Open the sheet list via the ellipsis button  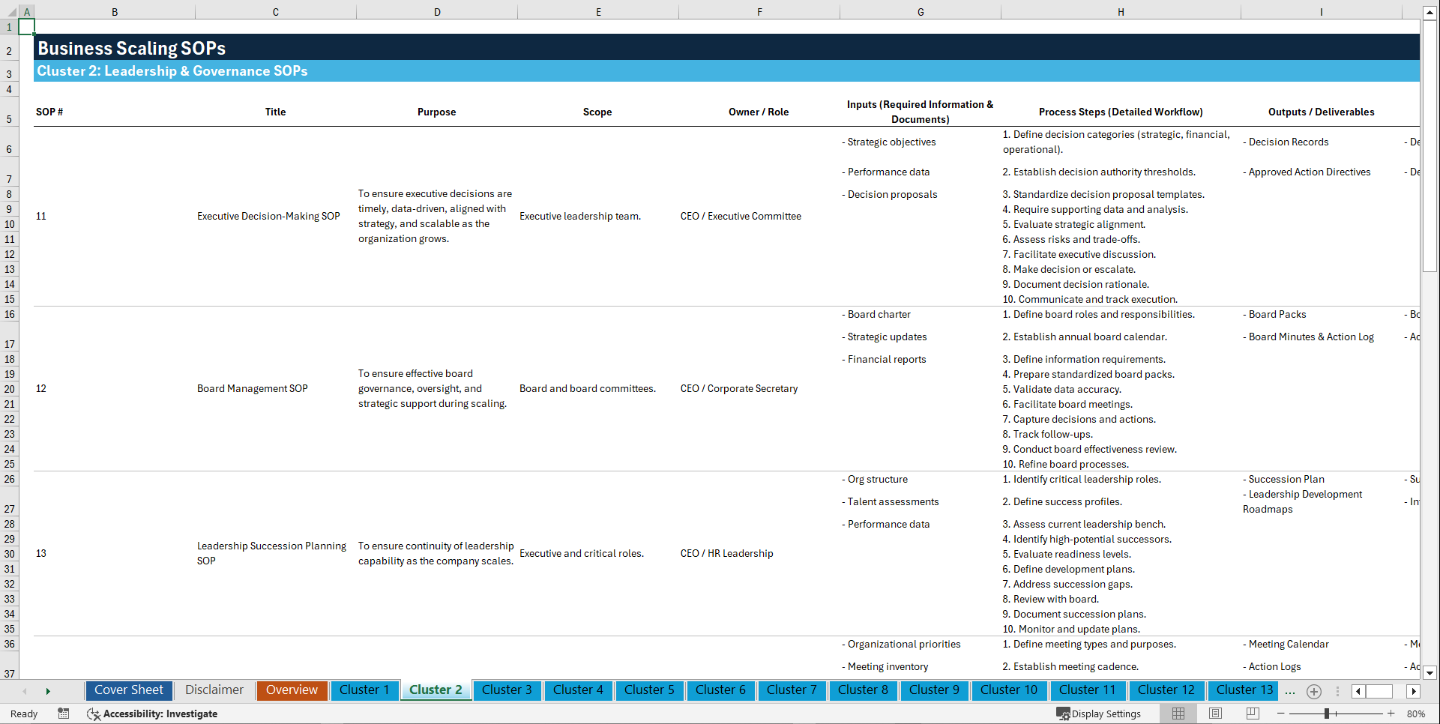point(1290,691)
